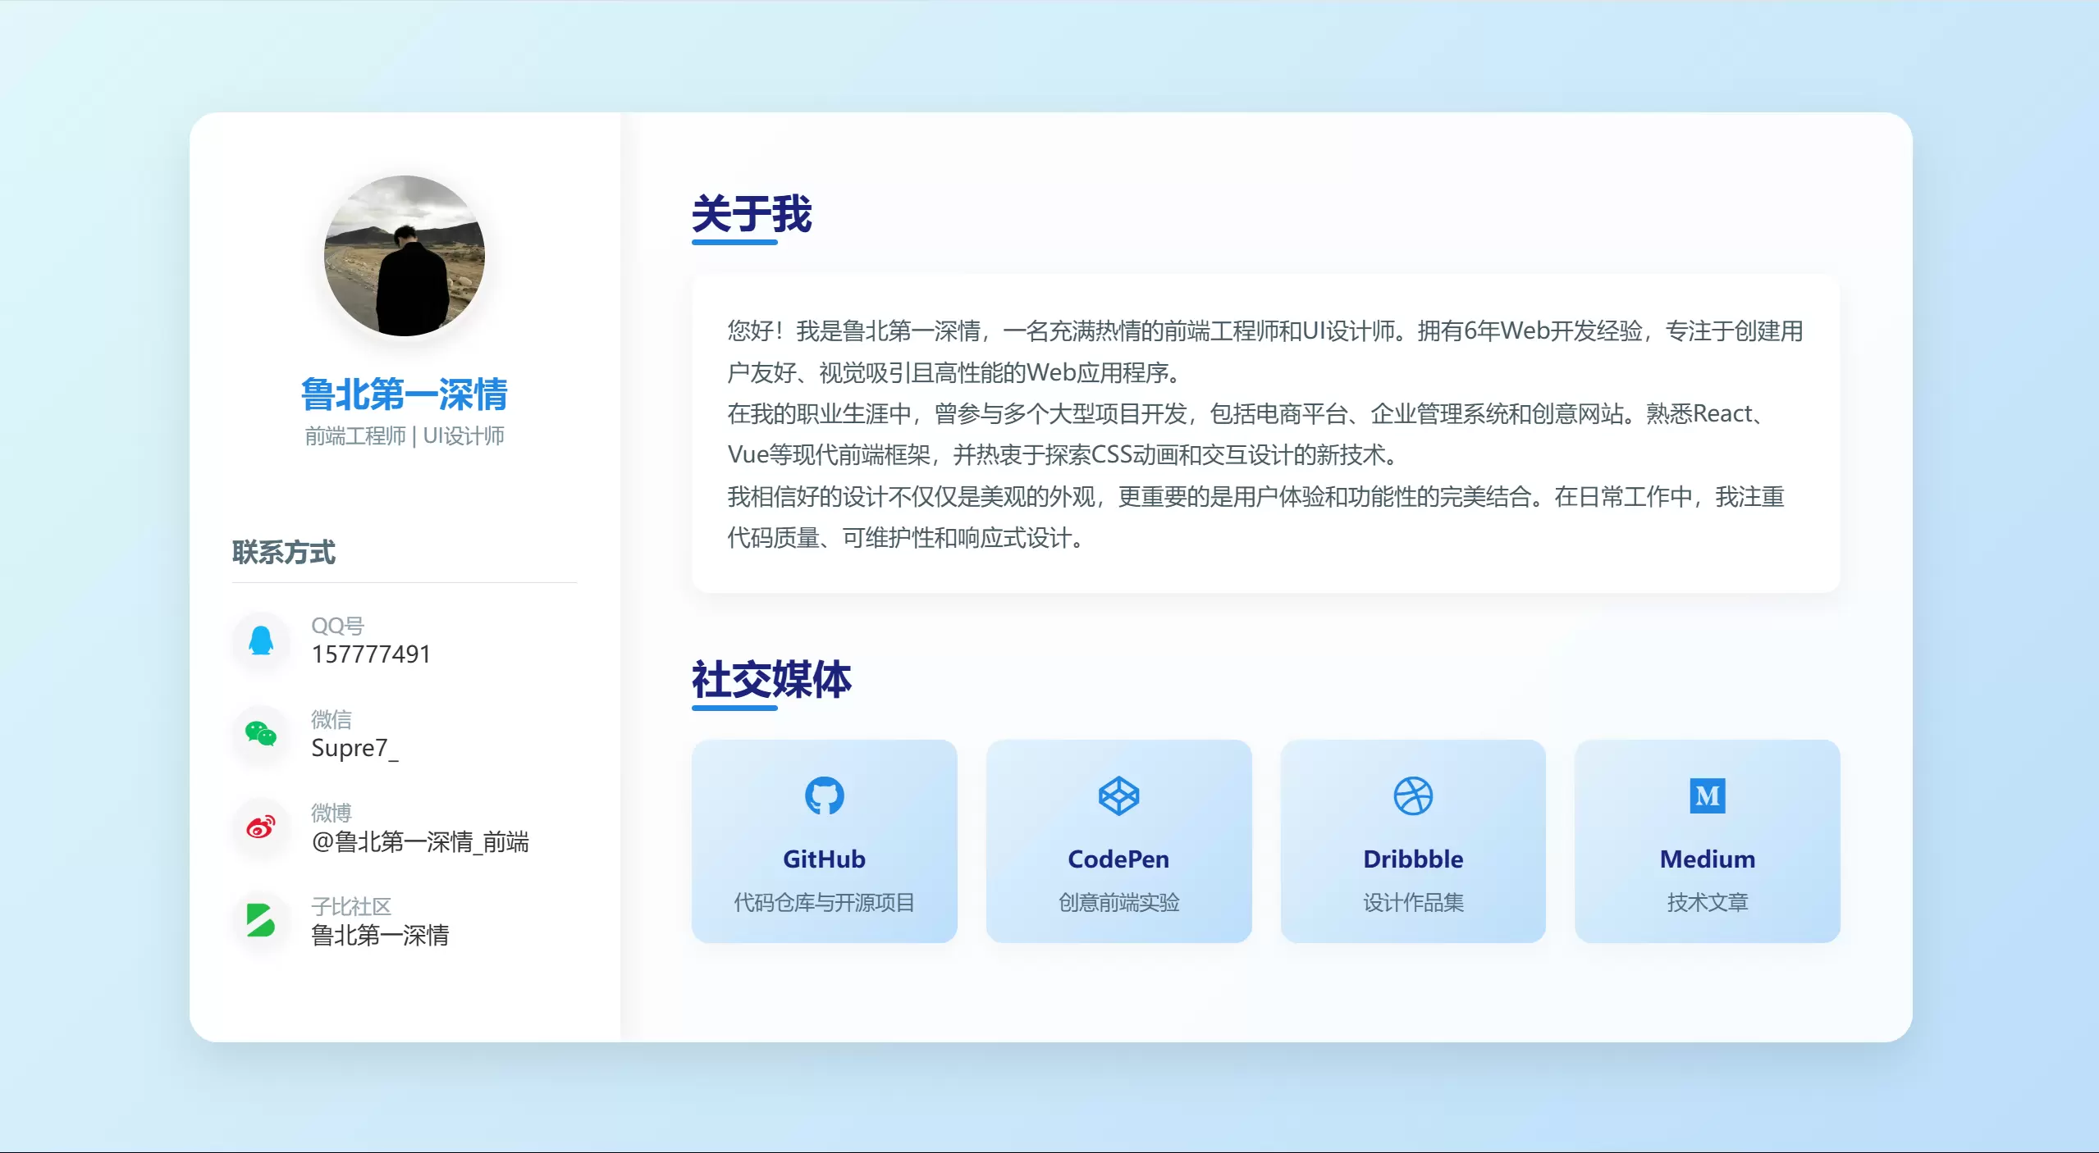Image resolution: width=2099 pixels, height=1153 pixels.
Task: Click the green 子比社区 logo icon
Action: point(261,921)
